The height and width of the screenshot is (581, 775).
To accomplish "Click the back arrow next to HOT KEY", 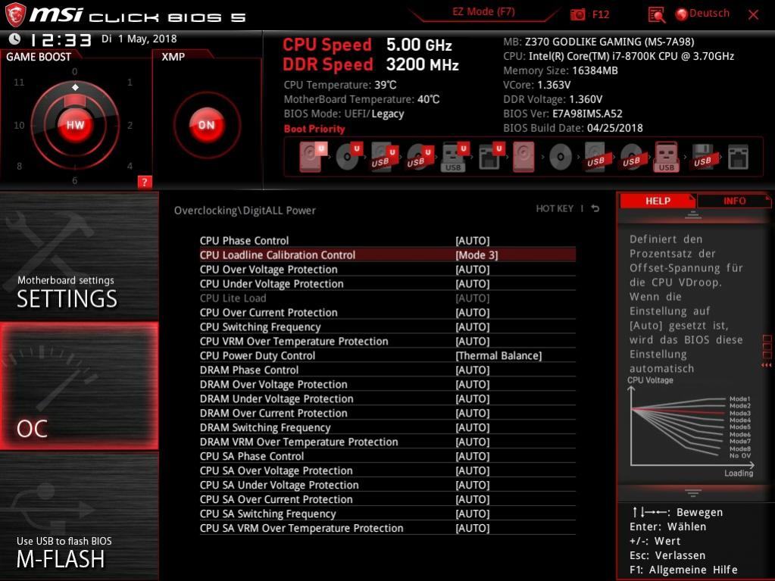I will pyautogui.click(x=595, y=208).
